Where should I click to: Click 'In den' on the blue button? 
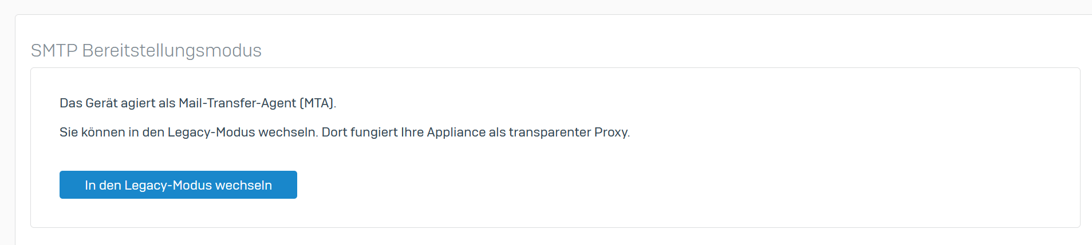coord(103,186)
